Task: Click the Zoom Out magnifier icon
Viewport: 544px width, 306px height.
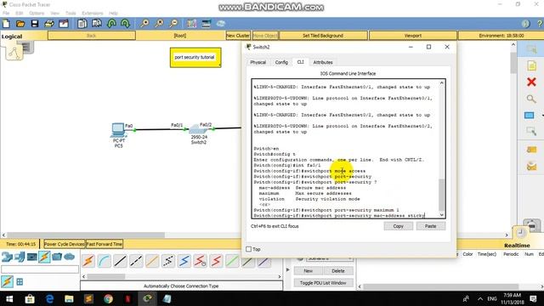Action: (x=173, y=24)
